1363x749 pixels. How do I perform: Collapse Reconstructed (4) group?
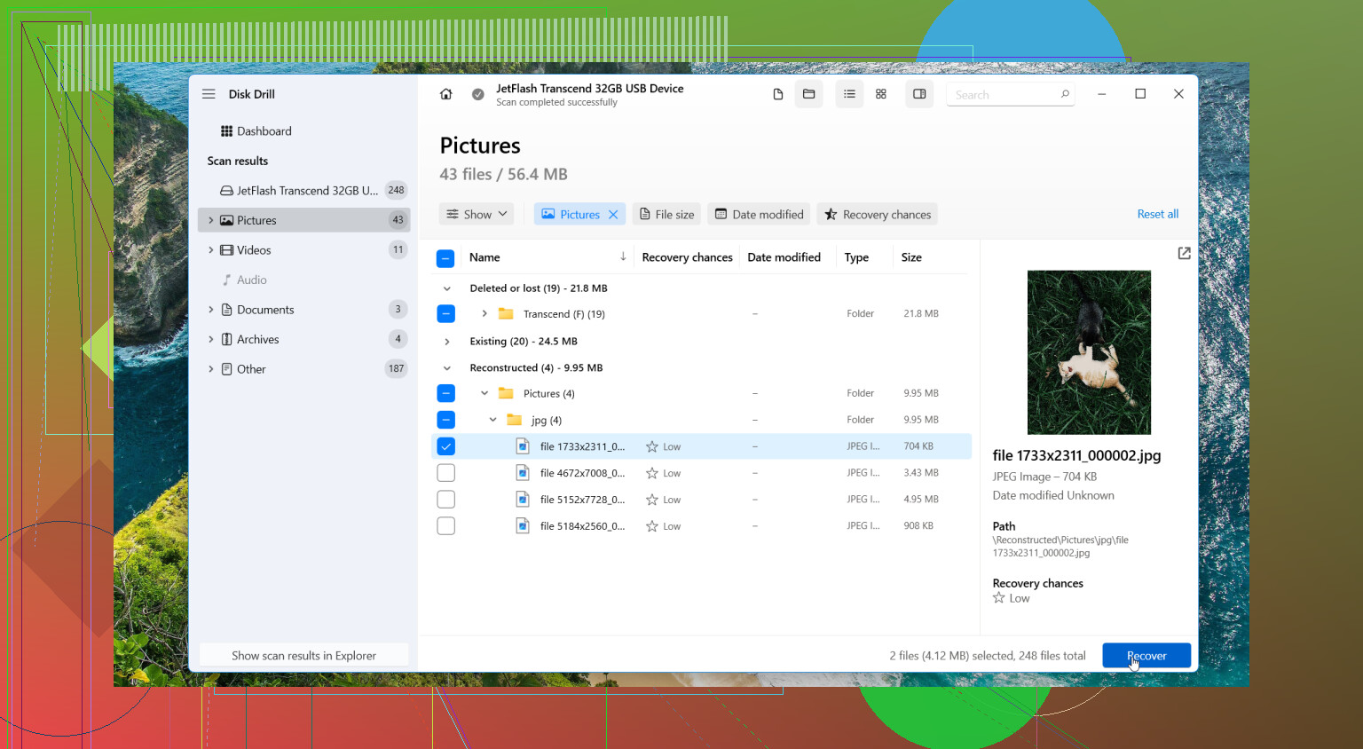[447, 368]
